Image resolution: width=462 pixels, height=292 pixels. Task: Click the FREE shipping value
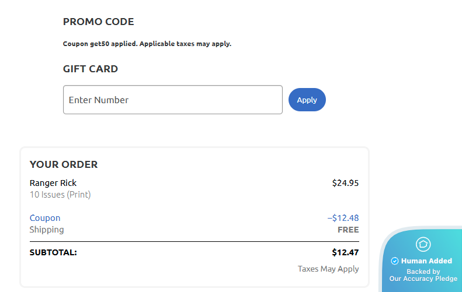[348, 230]
